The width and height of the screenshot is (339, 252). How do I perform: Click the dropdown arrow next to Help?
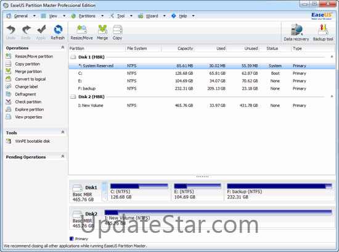[x=194, y=16]
